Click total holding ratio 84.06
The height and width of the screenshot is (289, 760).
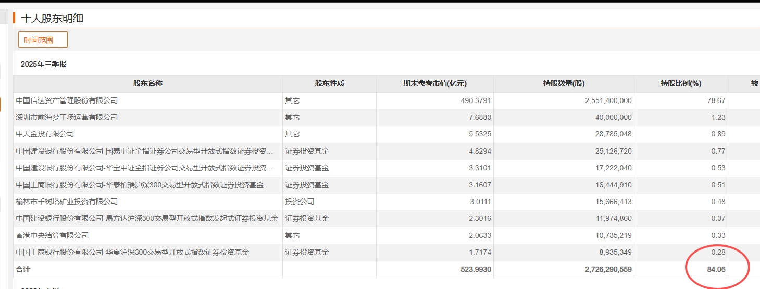click(x=716, y=269)
